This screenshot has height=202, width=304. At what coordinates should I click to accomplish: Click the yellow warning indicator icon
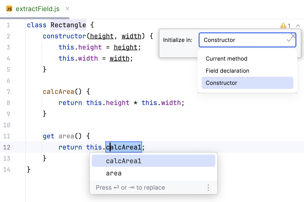pos(283,26)
